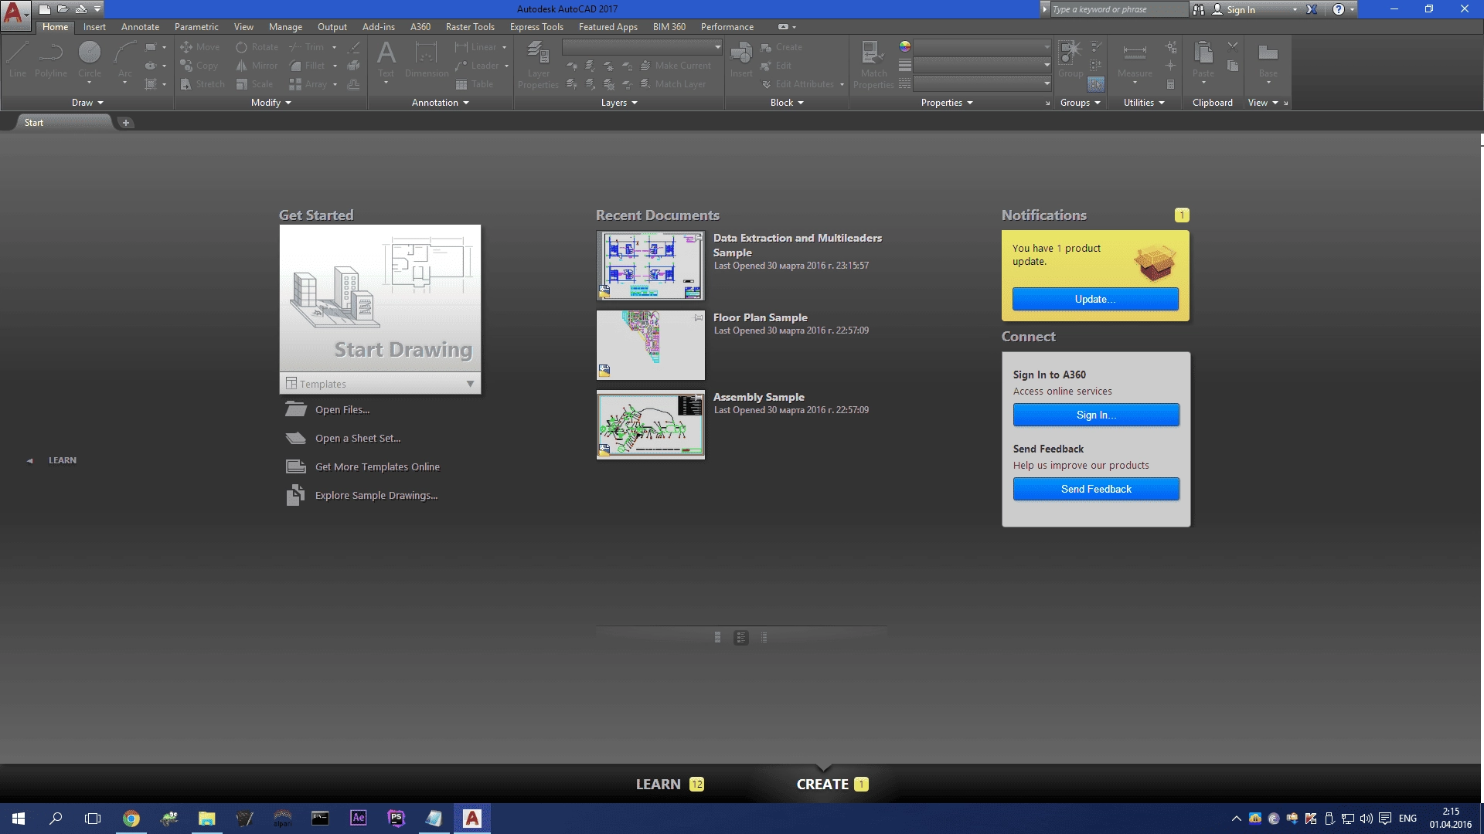Expand the Properties panel
This screenshot has width=1484, height=834.
(x=947, y=103)
